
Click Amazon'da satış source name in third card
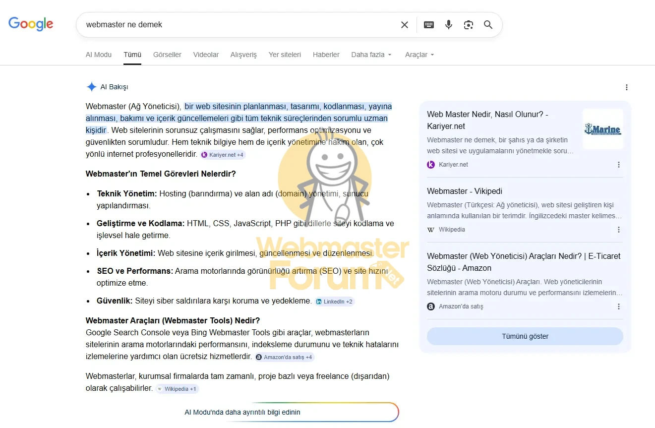pos(461,306)
